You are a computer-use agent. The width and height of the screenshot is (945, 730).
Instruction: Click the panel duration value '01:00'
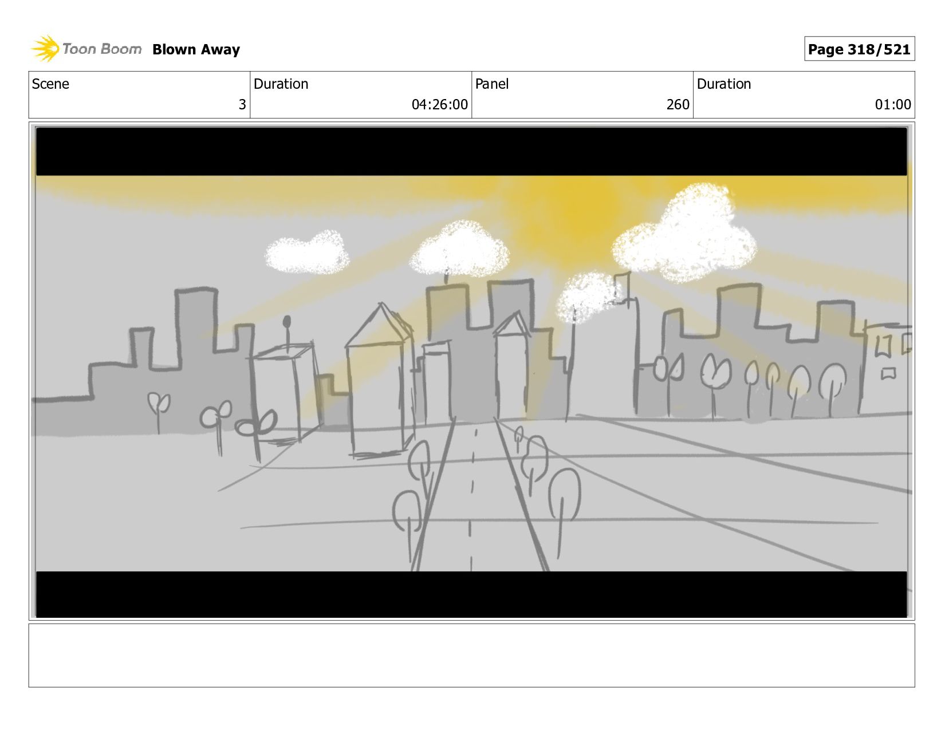point(893,105)
